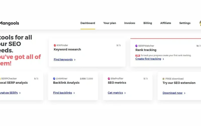Click the Chrome icon beside FREE download

pos(164,79)
